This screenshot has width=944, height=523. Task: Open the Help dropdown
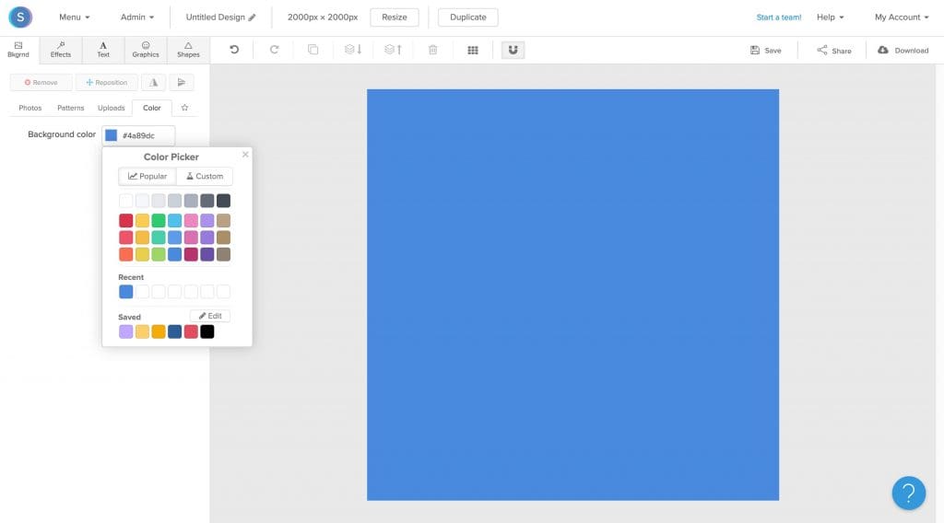[x=831, y=17]
